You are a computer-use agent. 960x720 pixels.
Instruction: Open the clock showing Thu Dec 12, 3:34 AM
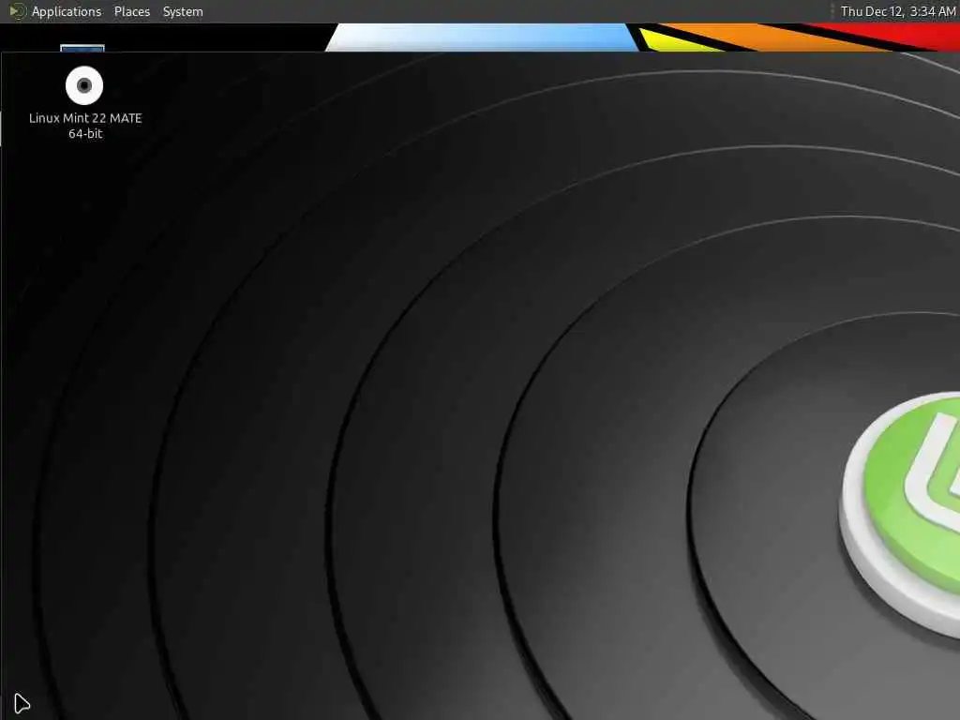[x=897, y=11]
